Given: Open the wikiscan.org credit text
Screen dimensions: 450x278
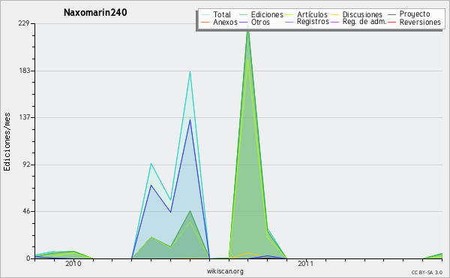Looking at the screenshot, I should [x=225, y=271].
